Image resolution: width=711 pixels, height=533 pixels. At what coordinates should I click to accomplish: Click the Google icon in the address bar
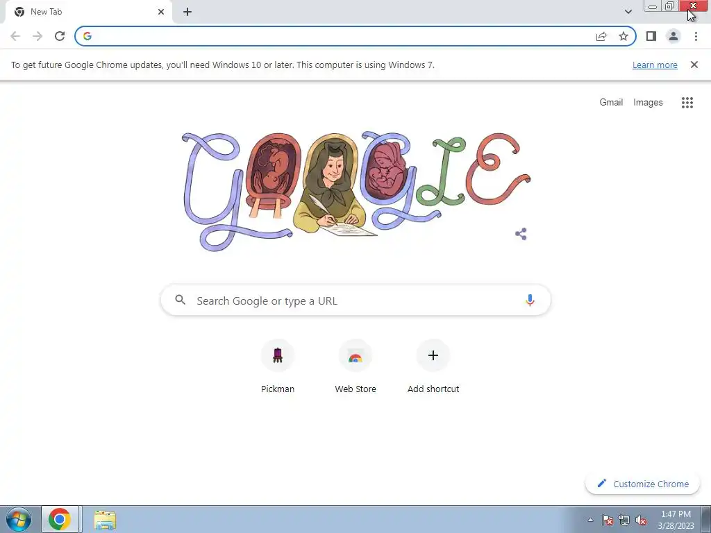coord(87,36)
